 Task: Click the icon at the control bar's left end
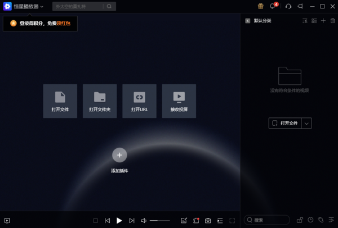pyautogui.click(x=7, y=221)
